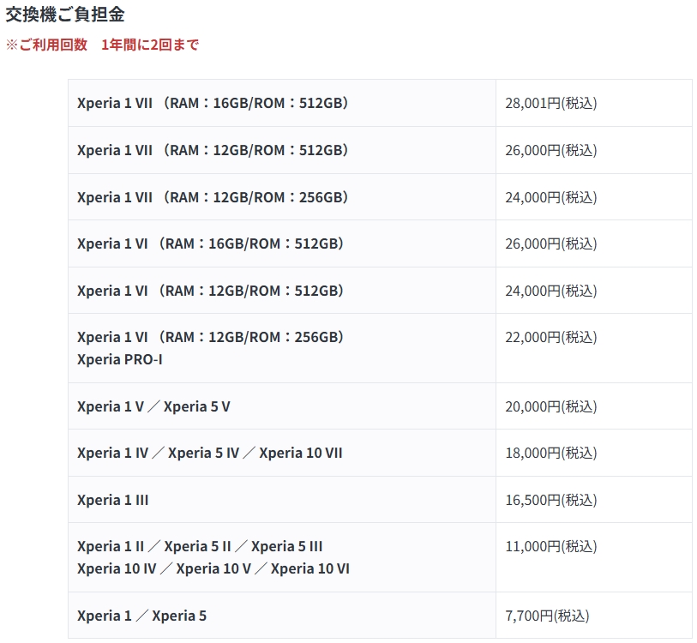
Task: Select the Xperia 1 VII 12GB/256GB row label
Action: [x=213, y=197]
